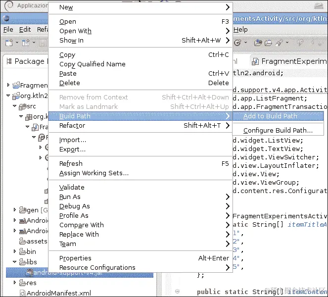The height and width of the screenshot is (297, 328).
Task: Select Copy in the context menu
Action: pyautogui.click(x=141, y=54)
